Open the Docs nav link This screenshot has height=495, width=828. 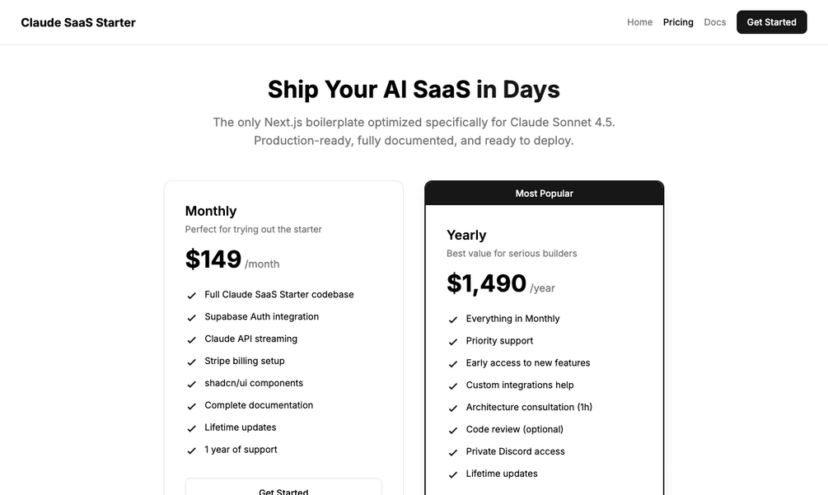pos(715,22)
